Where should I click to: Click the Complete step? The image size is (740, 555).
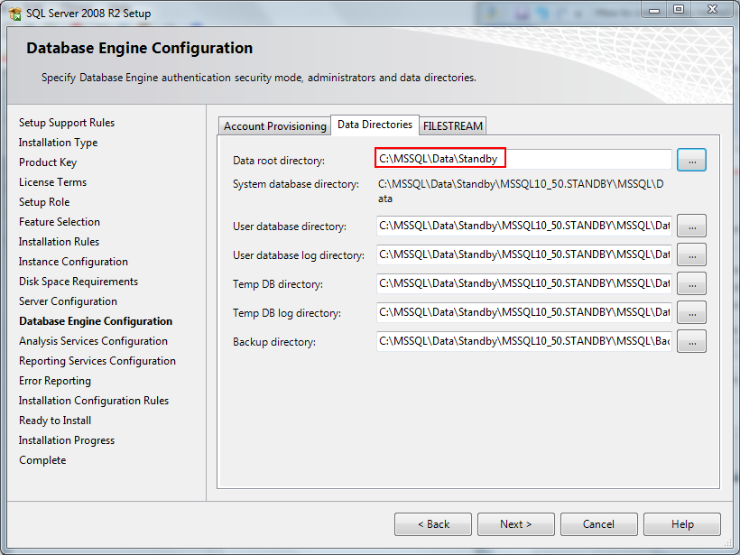point(42,459)
